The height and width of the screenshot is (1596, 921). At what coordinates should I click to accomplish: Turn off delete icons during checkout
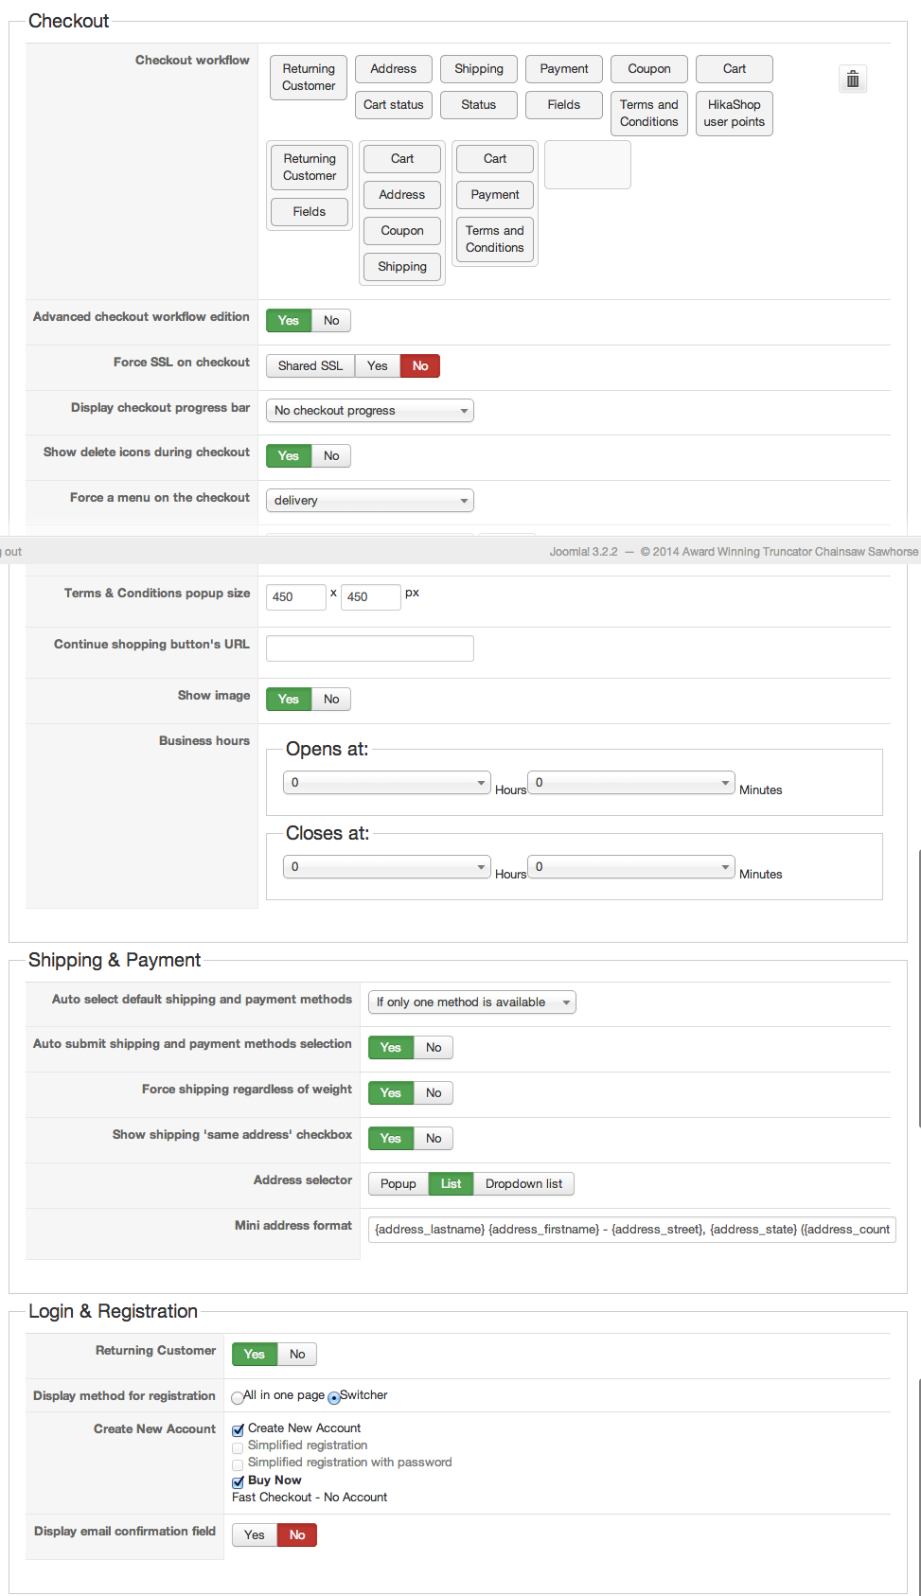tap(331, 456)
